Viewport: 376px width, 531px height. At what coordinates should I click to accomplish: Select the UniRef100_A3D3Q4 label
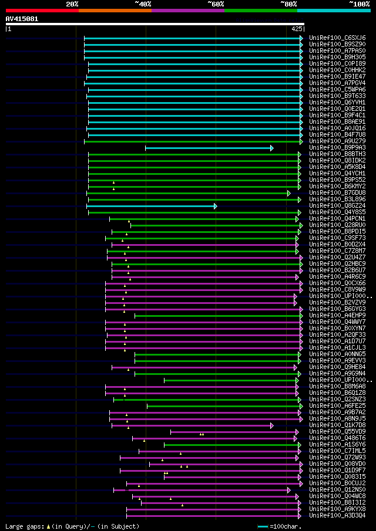coord(337,515)
